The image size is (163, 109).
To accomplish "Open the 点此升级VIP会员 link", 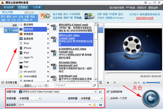I will (x=145, y=18).
